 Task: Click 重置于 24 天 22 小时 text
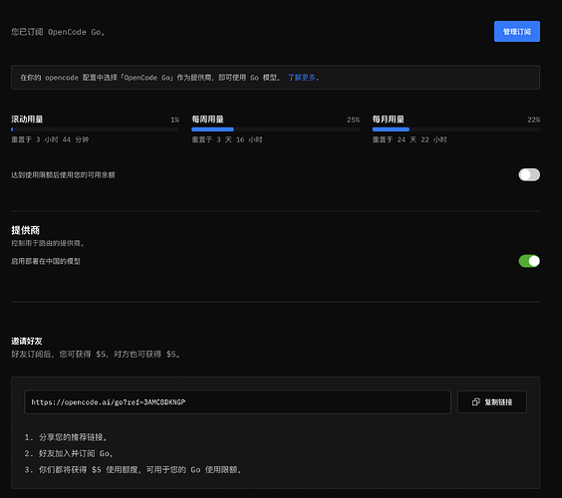[x=410, y=139]
